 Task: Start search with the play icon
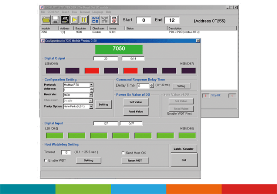coord(74,20)
